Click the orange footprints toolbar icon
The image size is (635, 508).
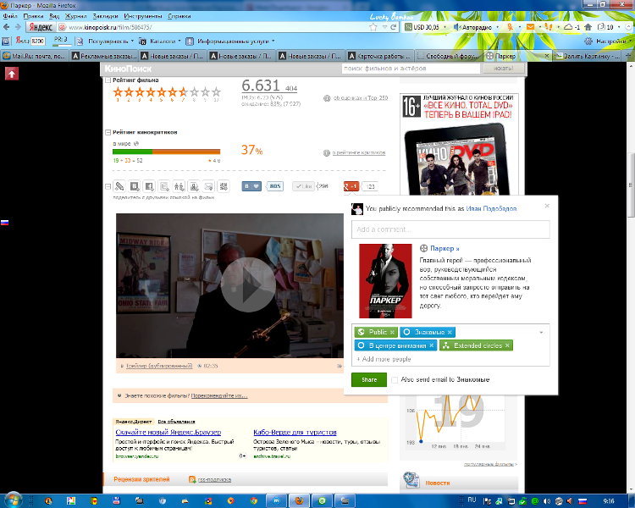549,27
